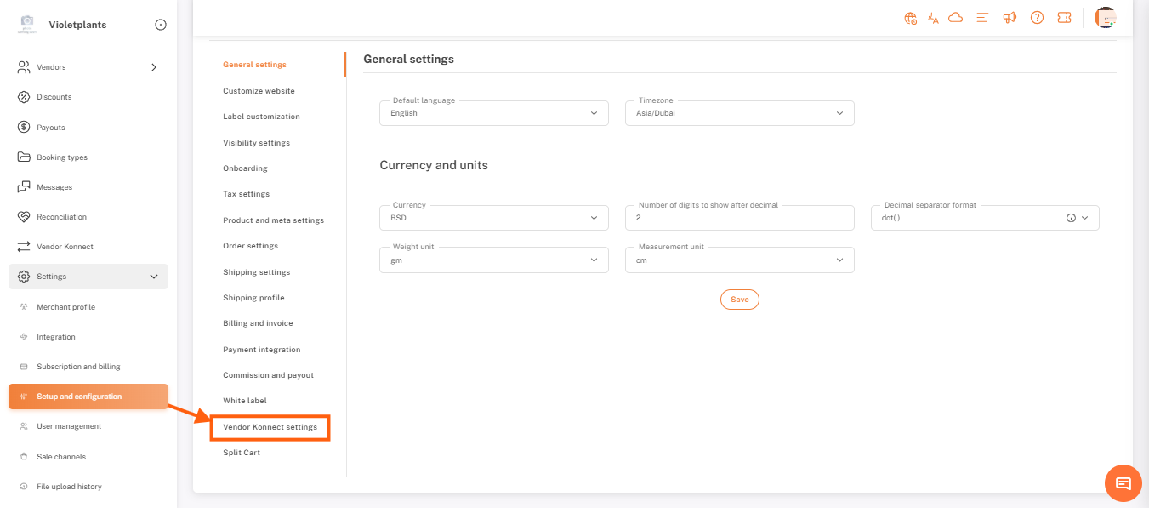Image resolution: width=1149 pixels, height=508 pixels.
Task: Open the user profile avatar
Action: tap(1105, 18)
